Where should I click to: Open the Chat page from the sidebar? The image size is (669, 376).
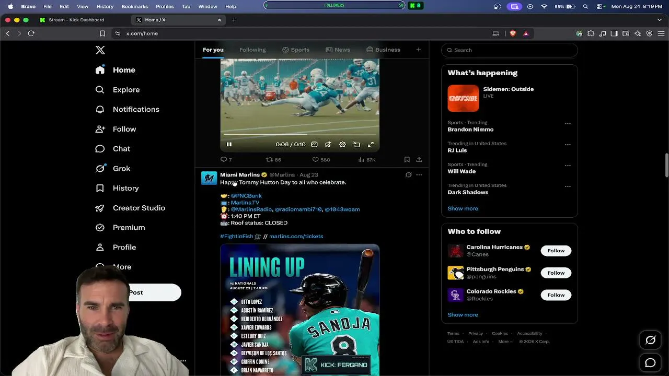point(113,149)
